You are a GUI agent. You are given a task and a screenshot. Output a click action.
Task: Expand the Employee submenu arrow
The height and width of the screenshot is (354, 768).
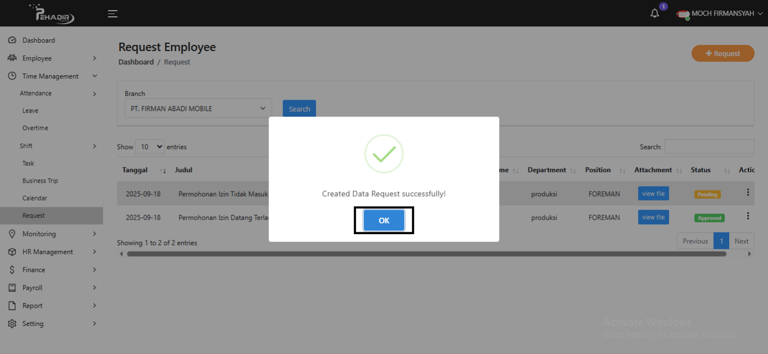pyautogui.click(x=94, y=58)
